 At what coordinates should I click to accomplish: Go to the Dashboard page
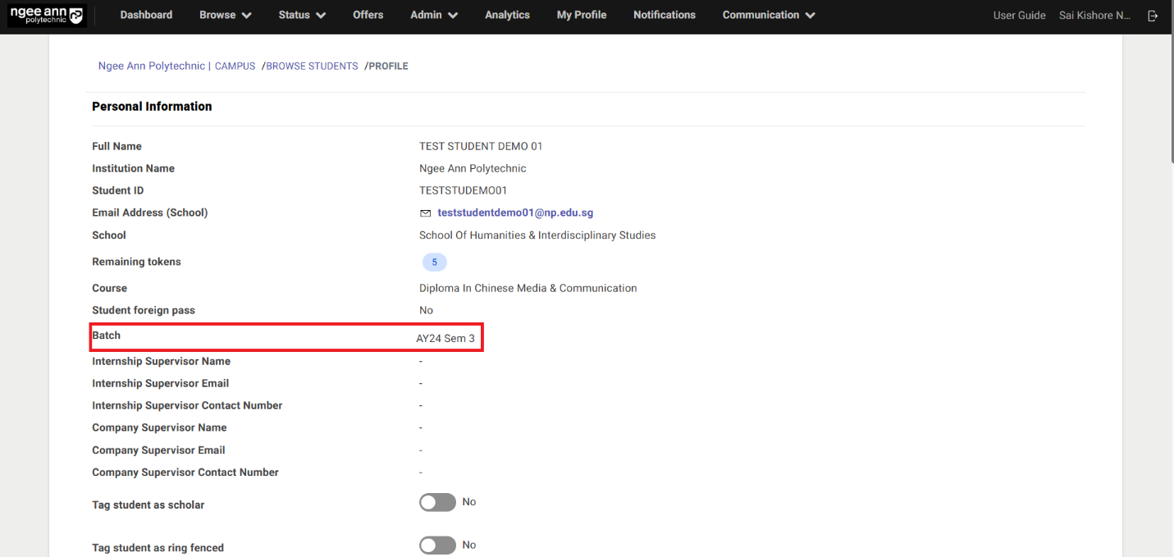146,15
